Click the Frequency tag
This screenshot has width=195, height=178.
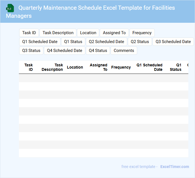coord(142,33)
